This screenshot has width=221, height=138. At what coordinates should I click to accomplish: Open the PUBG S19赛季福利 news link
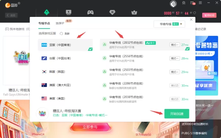194,133
